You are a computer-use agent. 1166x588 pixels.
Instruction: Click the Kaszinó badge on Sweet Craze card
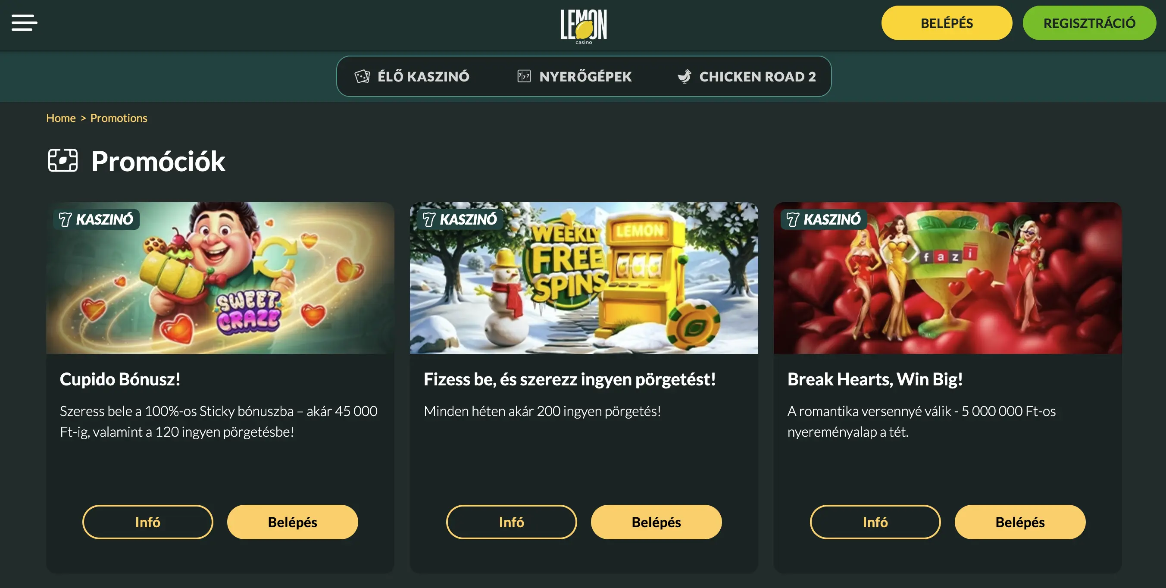(96, 219)
